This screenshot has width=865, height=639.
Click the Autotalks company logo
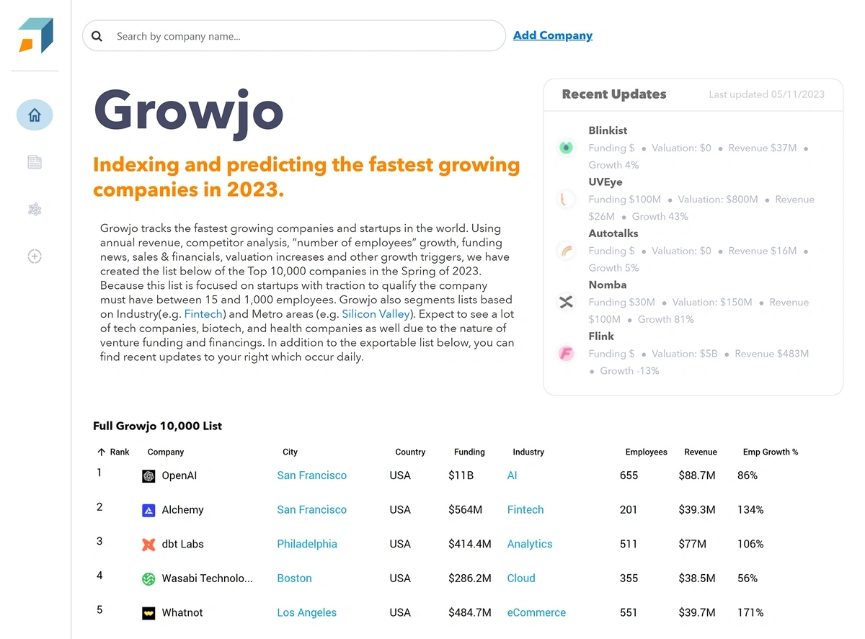tap(567, 251)
